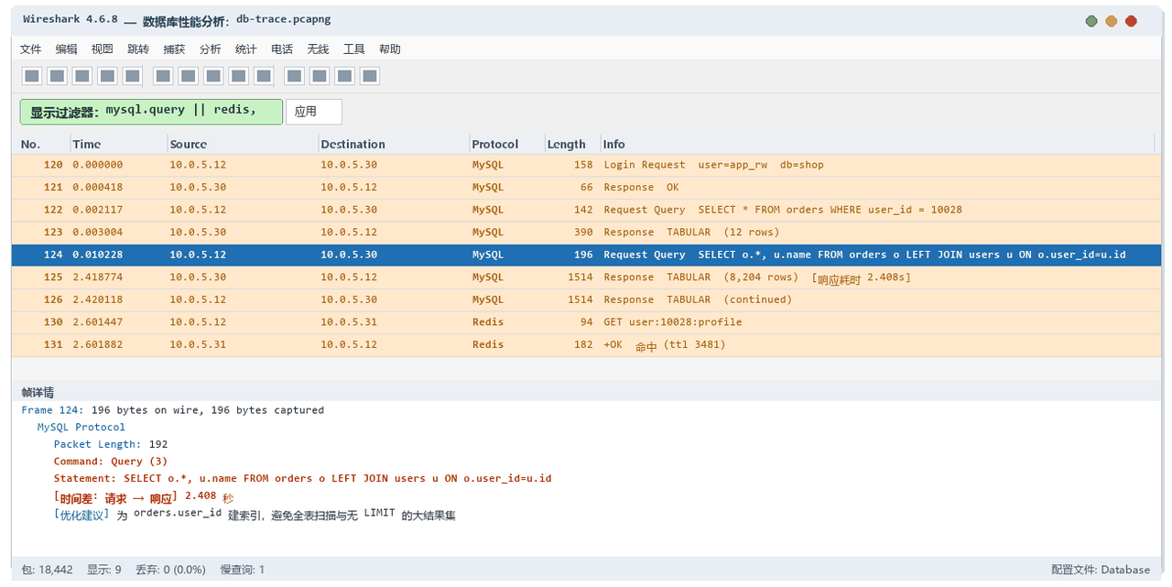
Task: Click the orange window control button
Action: point(1112,21)
